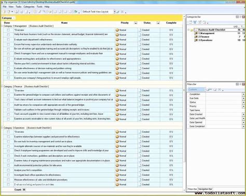Click the folder icon beside Business Audit Checklist

point(192,30)
